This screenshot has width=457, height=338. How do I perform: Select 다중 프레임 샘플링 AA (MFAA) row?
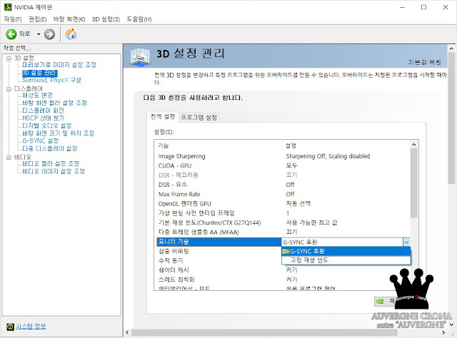282,232
